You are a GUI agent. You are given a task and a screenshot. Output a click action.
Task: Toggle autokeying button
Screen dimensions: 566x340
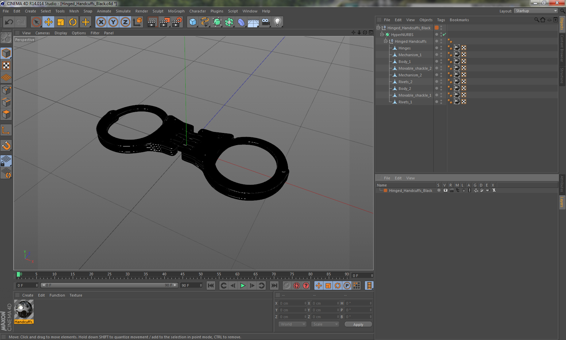(296, 285)
